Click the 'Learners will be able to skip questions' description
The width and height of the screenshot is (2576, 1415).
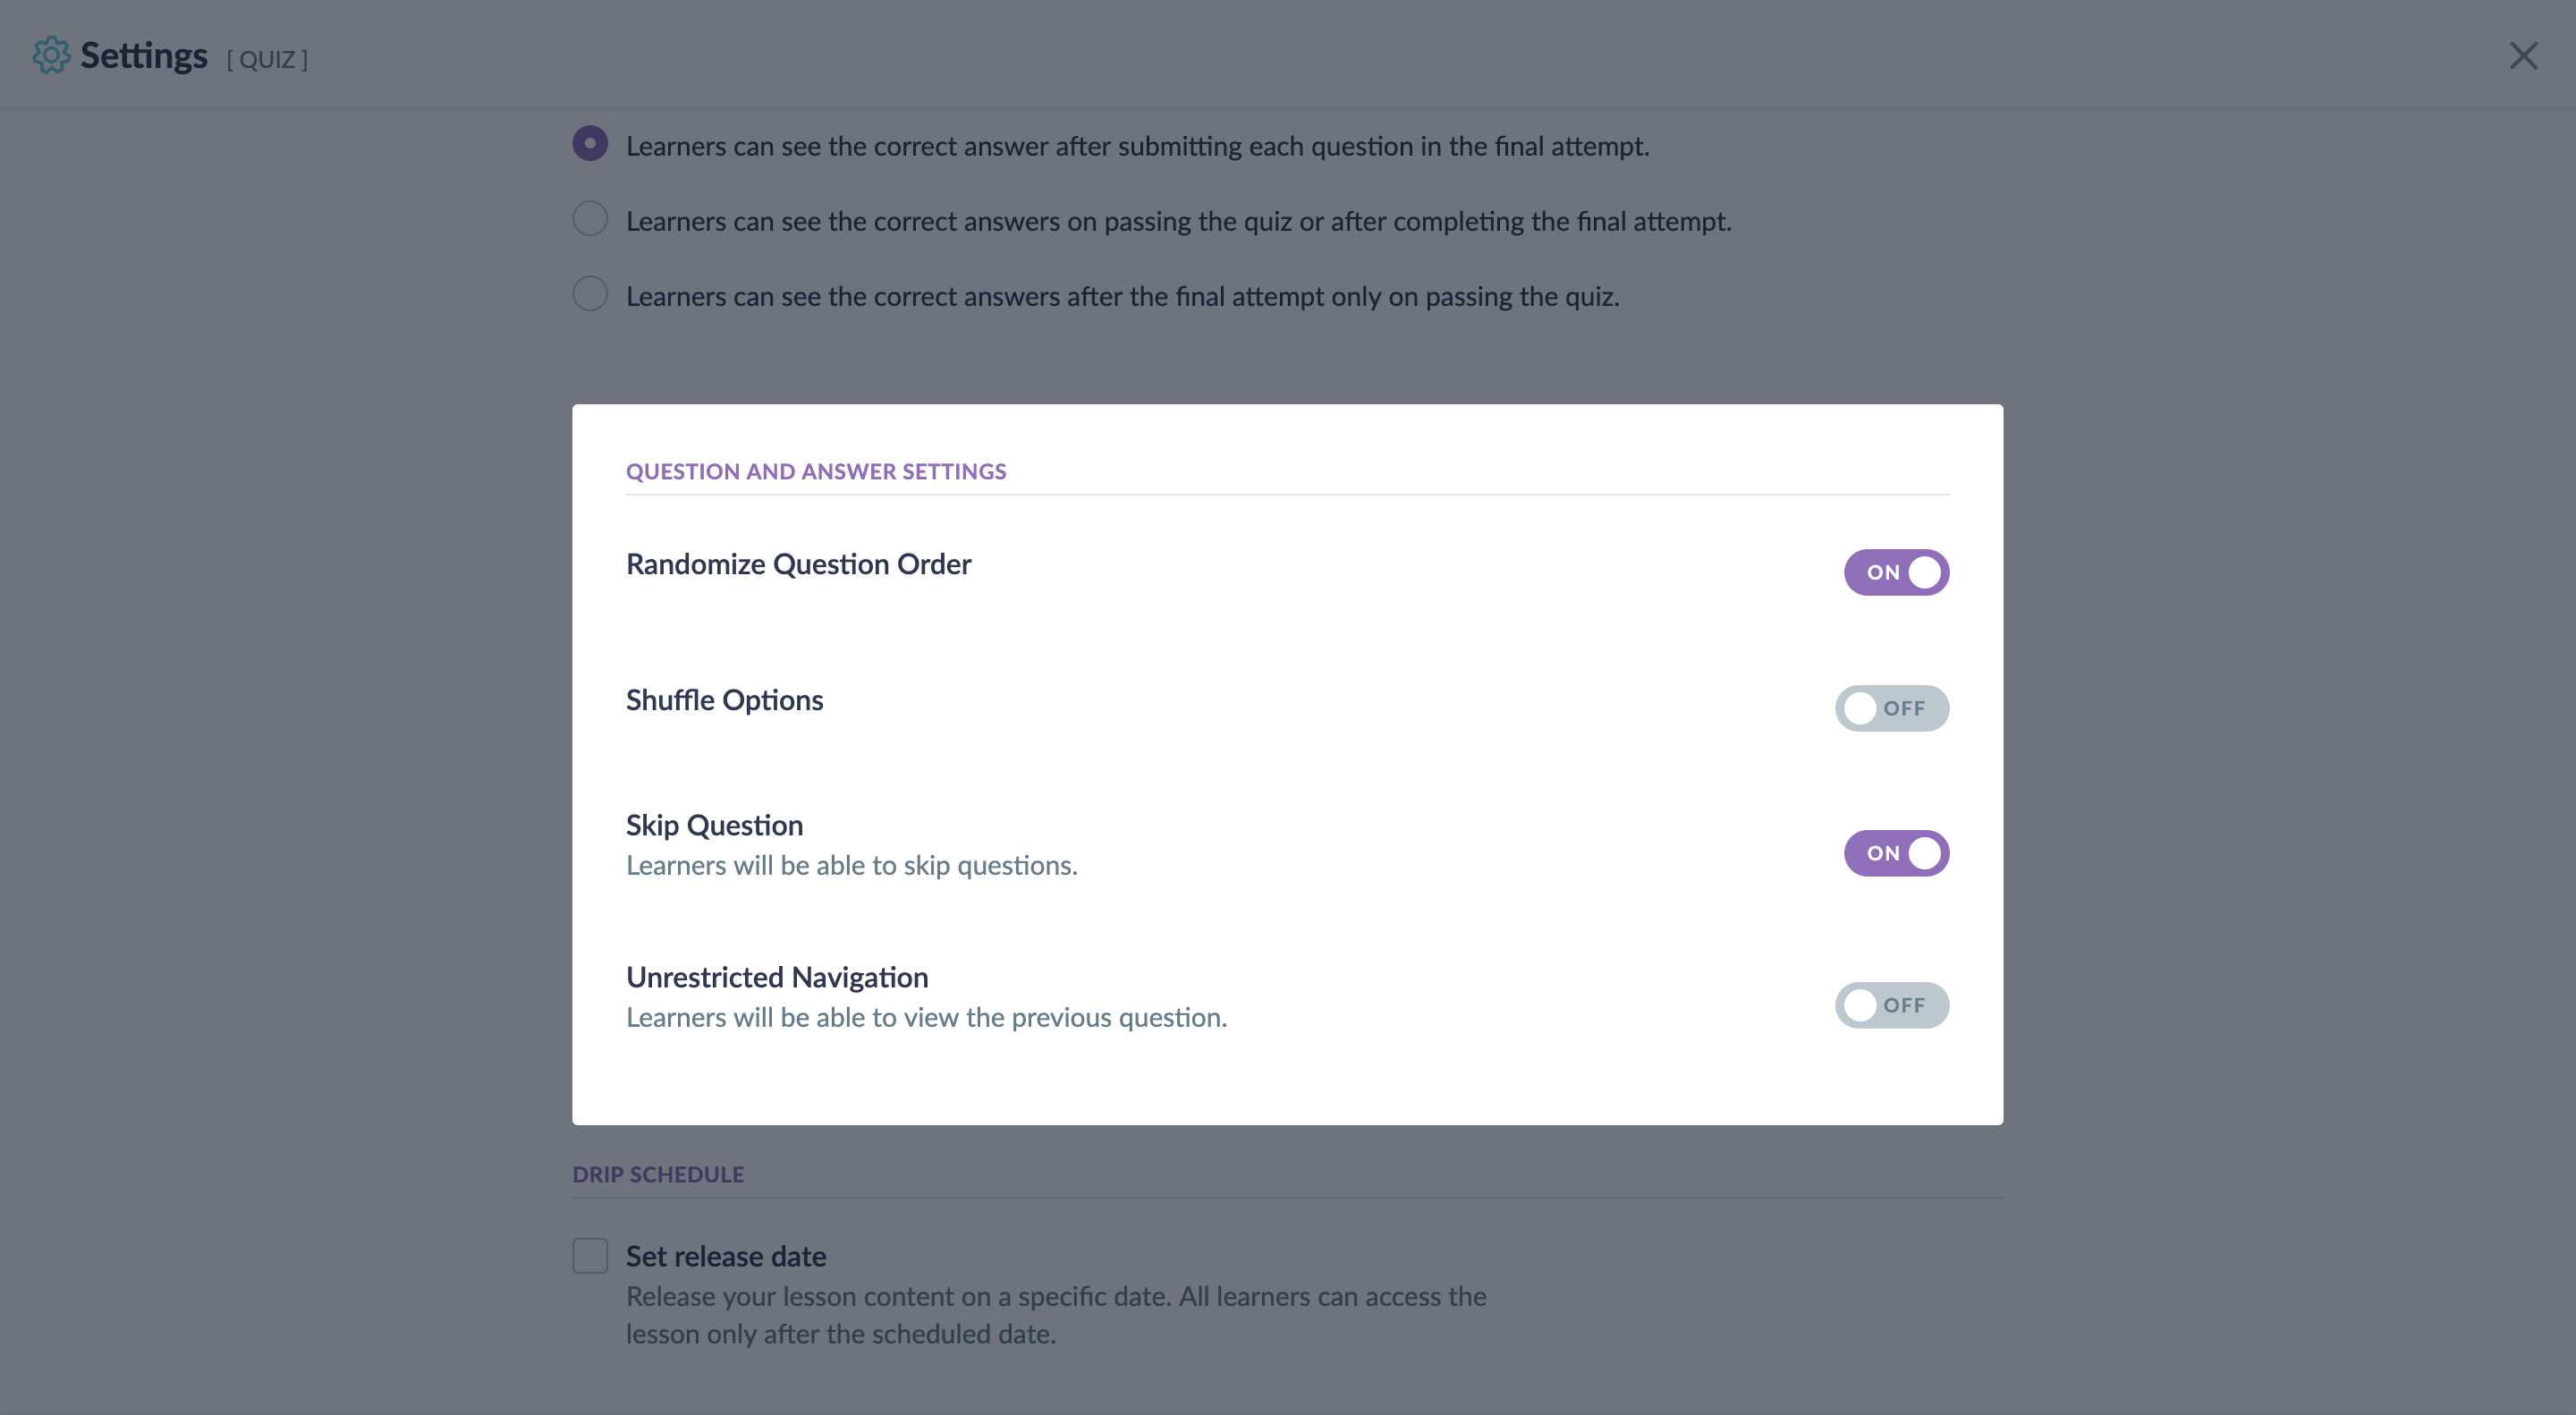coord(851,865)
